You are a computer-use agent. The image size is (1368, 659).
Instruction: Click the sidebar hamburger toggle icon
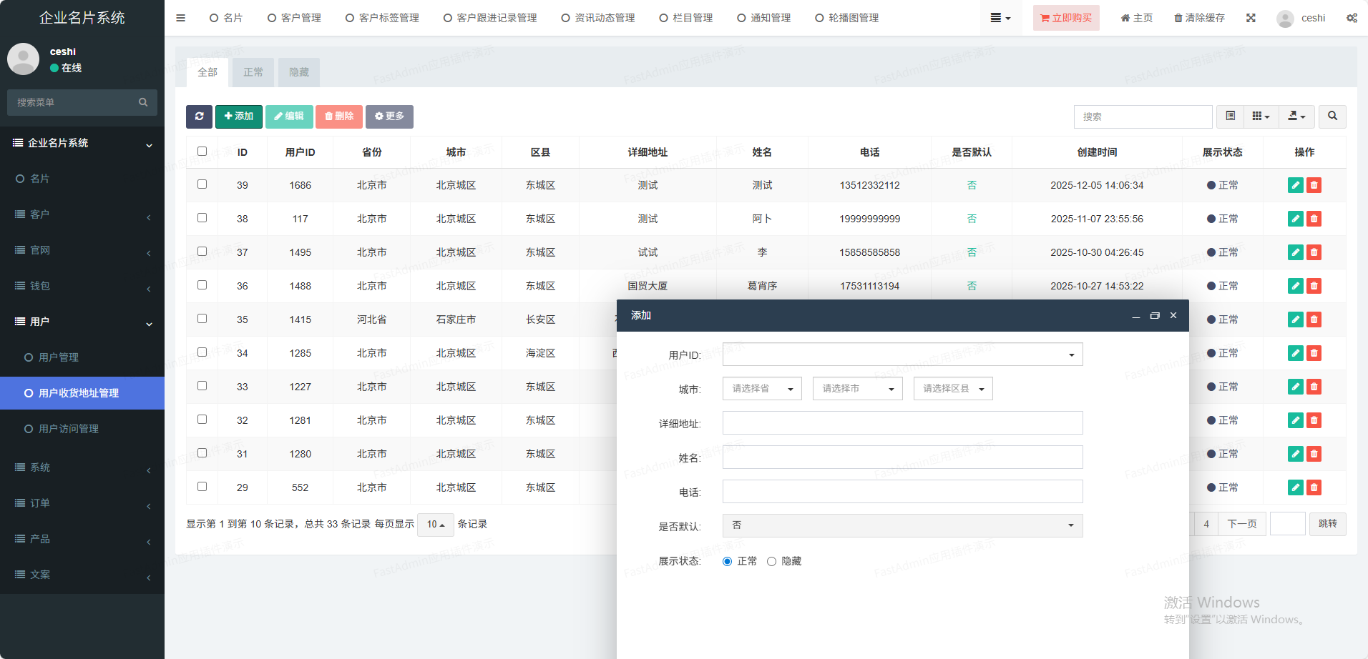click(180, 18)
